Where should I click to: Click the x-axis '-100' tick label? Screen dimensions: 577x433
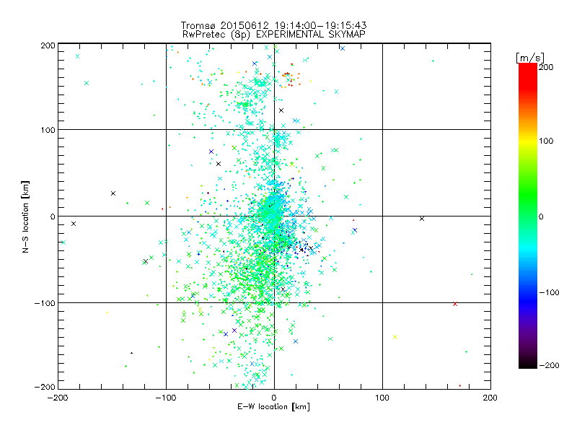coord(166,398)
